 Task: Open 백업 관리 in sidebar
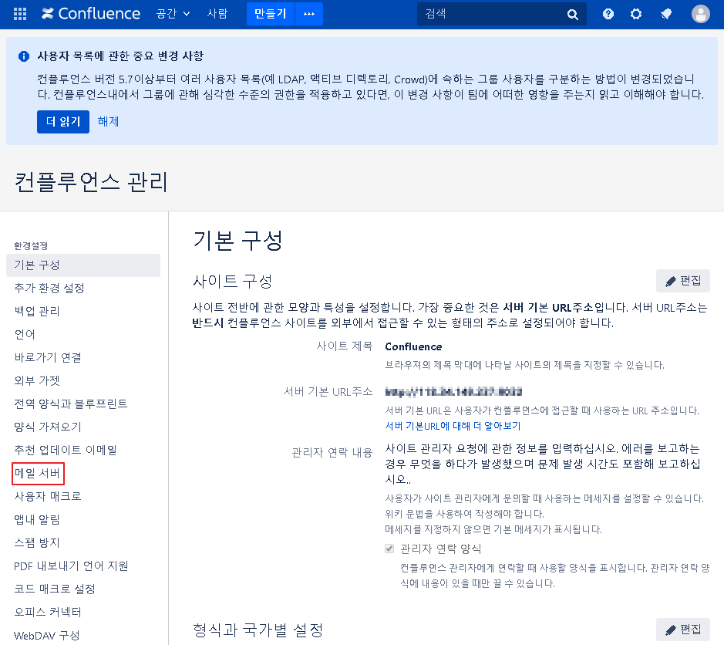37,312
